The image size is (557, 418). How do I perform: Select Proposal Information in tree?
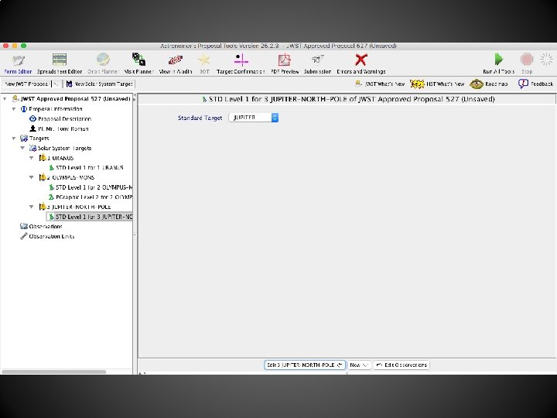(52, 109)
